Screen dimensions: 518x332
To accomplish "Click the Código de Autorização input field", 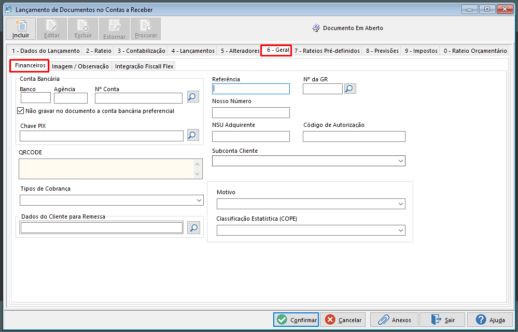I will click(354, 137).
